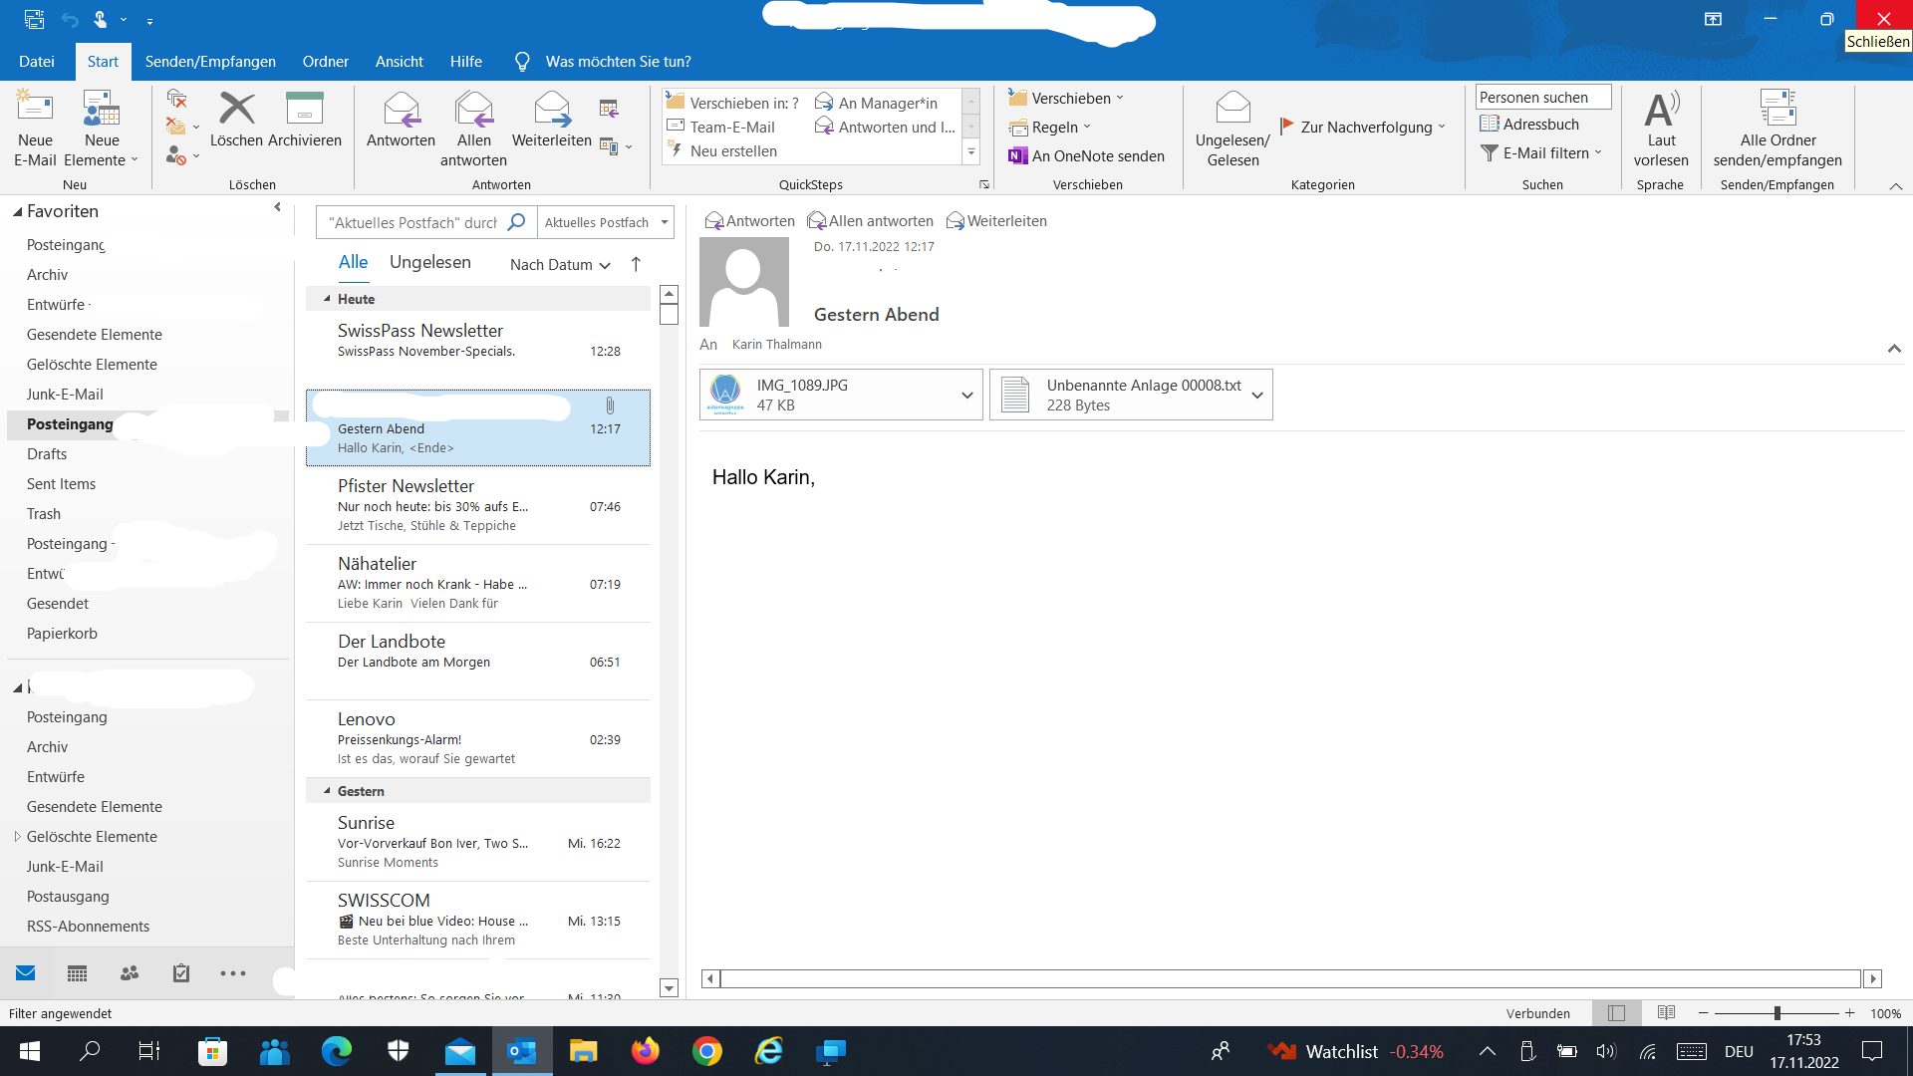Click the zoom slider in status bar
This screenshot has height=1076, width=1913.
click(1776, 1013)
